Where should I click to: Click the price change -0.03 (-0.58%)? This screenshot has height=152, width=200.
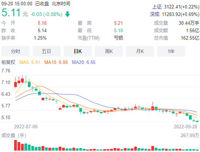[x=46, y=14]
